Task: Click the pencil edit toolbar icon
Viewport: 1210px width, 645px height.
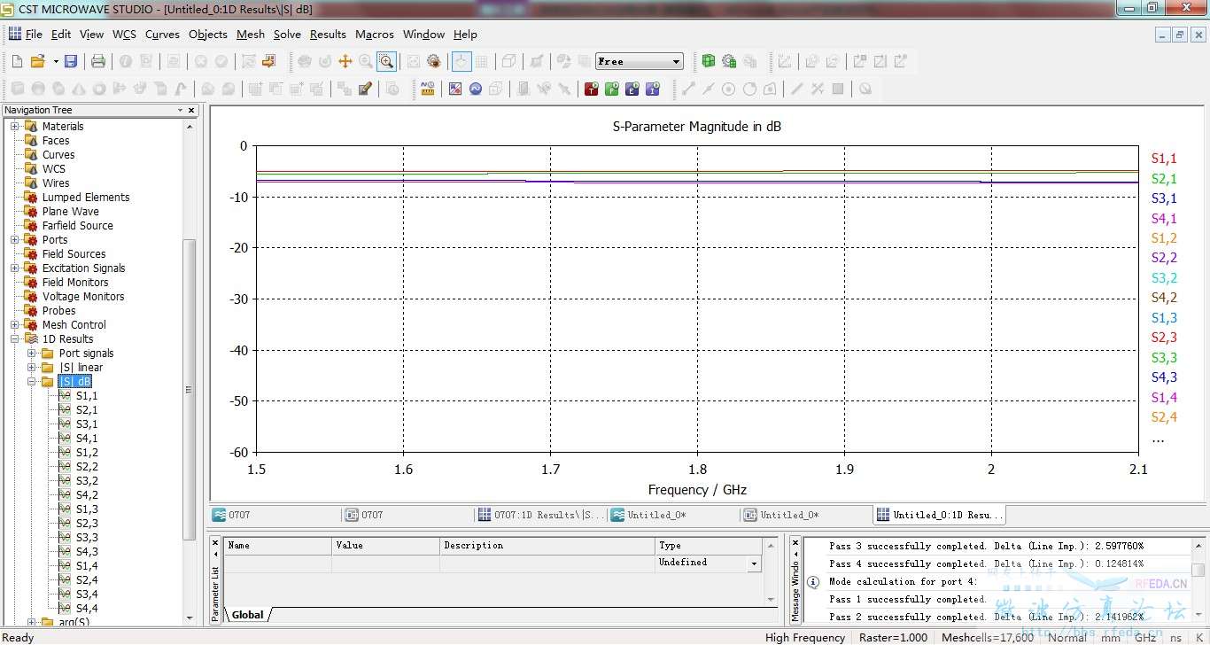Action: click(x=365, y=89)
